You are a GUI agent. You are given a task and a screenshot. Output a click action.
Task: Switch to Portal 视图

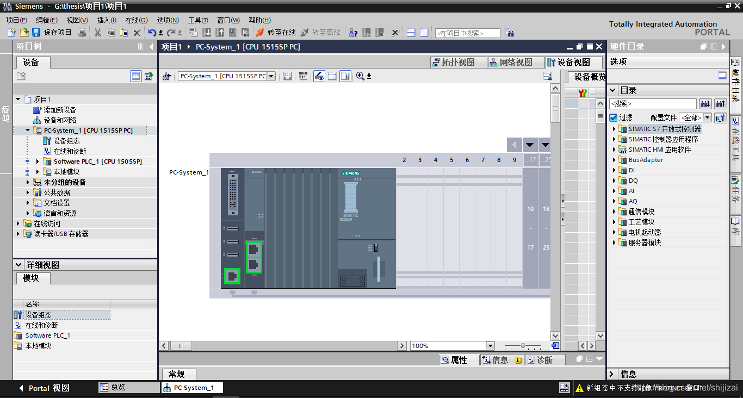click(x=45, y=388)
